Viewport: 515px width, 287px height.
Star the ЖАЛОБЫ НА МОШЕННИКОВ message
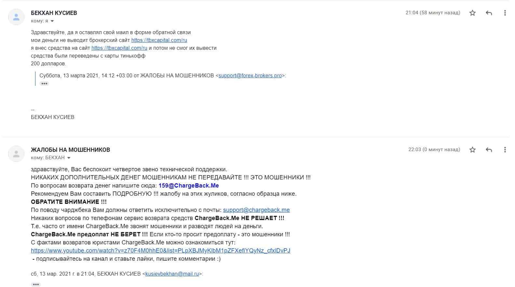click(x=472, y=150)
